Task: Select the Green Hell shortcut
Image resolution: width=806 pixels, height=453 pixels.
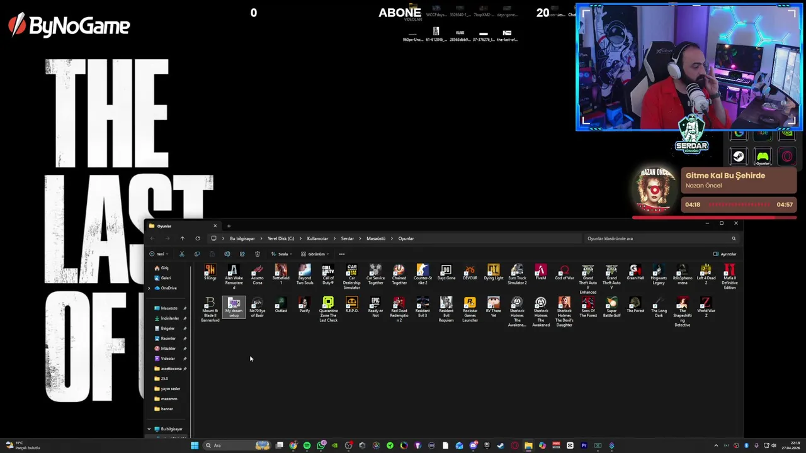Action: [x=635, y=272]
